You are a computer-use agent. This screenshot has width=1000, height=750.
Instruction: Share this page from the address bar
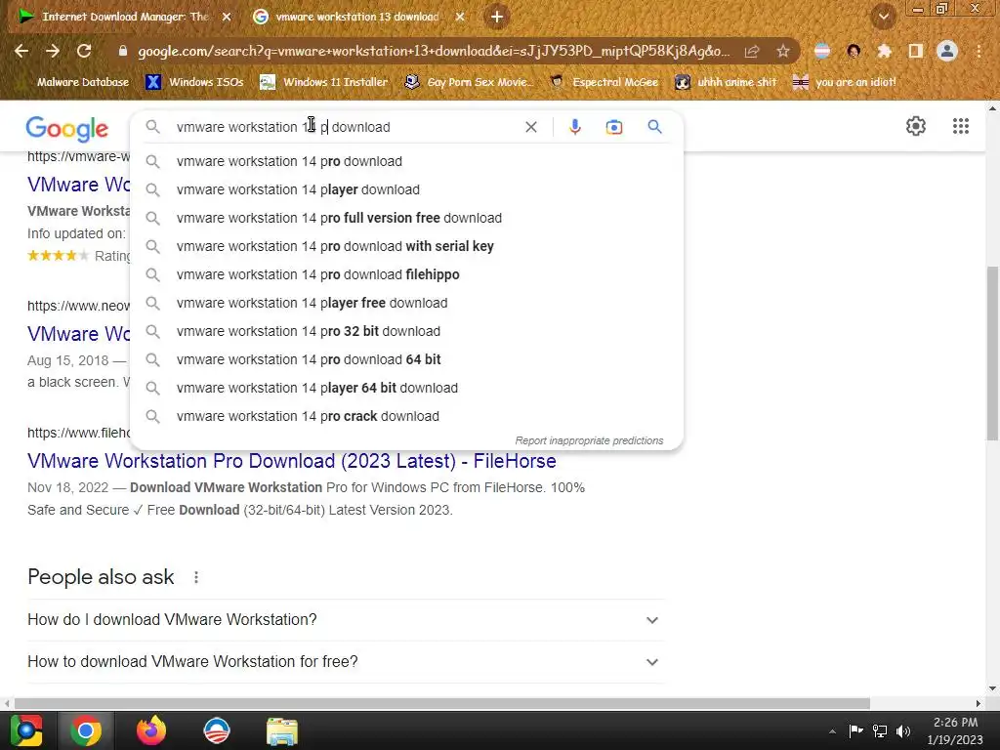[752, 51]
